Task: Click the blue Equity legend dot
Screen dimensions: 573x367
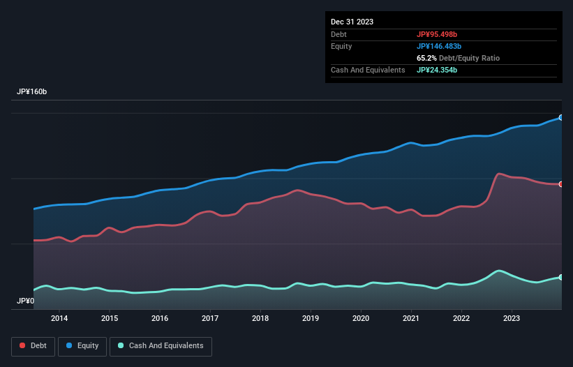Action: point(69,345)
